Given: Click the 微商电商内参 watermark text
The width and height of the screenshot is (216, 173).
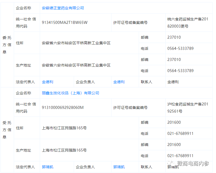Looking at the screenshot, I should 193,163.
